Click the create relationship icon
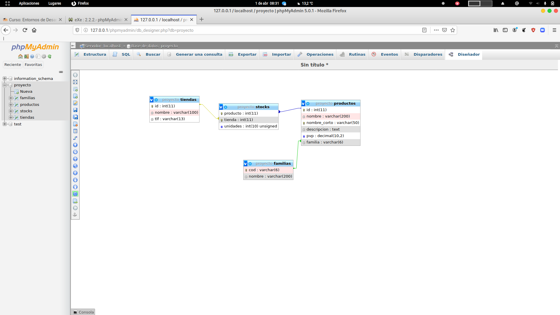 point(75,138)
